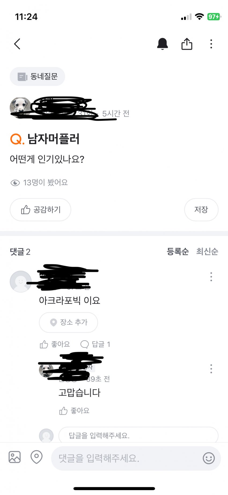Focus the 답글을 입력해주세요 reply field
Image resolution: width=228 pixels, height=495 pixels.
[x=138, y=435]
